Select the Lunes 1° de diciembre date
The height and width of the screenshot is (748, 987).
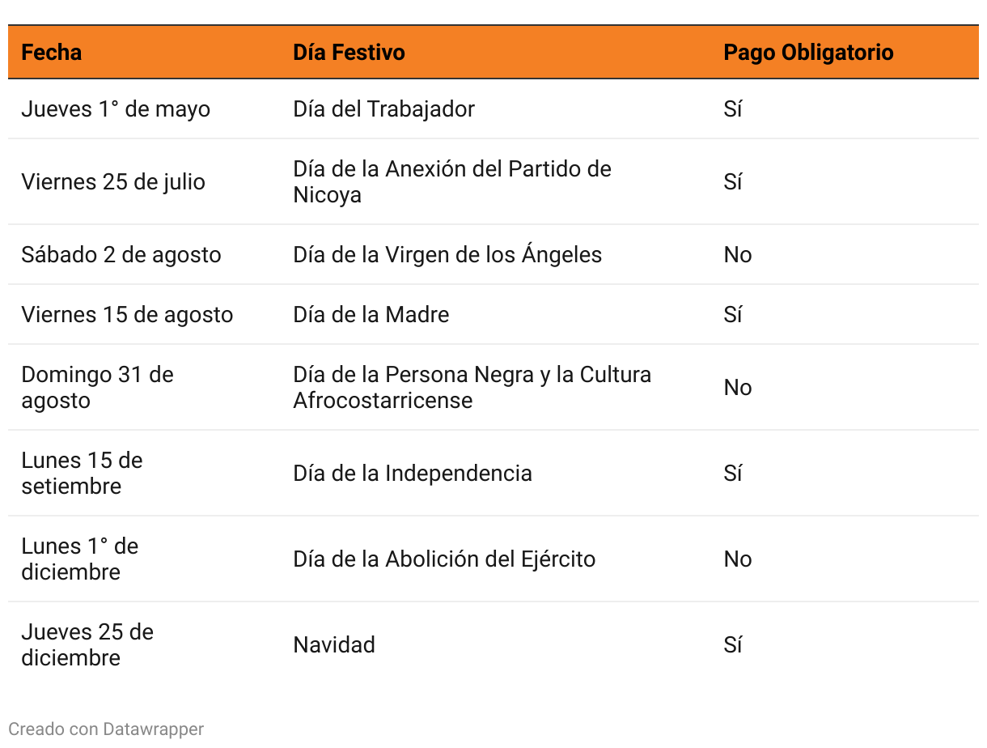79,559
